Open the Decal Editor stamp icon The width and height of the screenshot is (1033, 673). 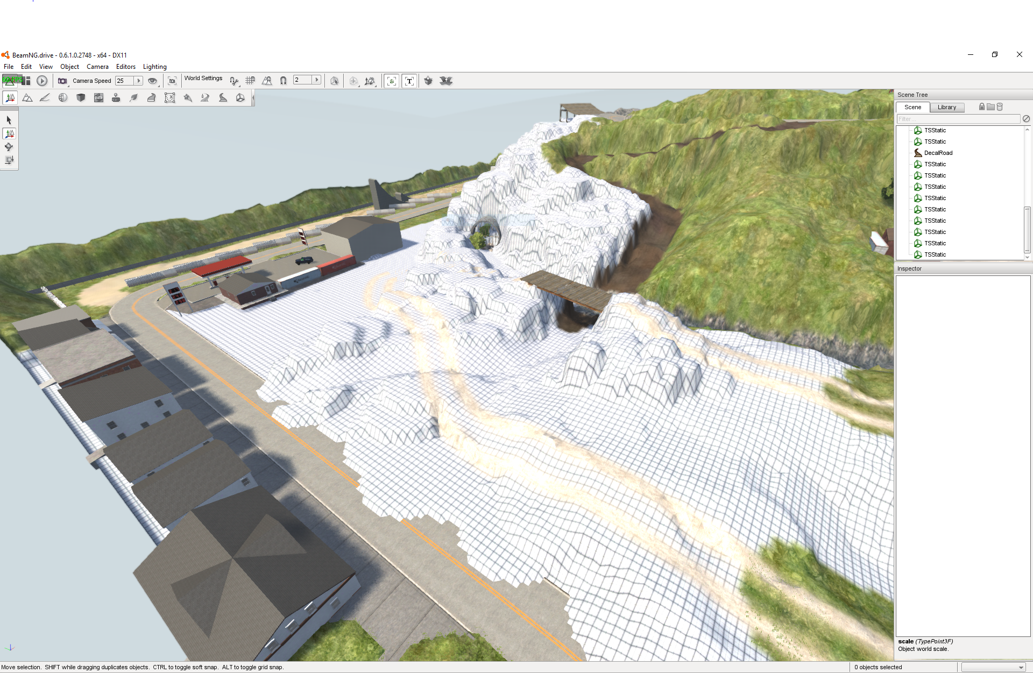116,98
